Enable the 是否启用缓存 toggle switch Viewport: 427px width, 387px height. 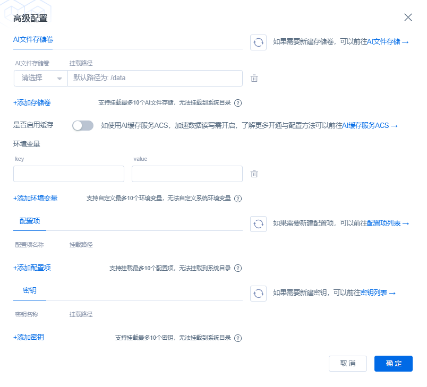tap(83, 125)
